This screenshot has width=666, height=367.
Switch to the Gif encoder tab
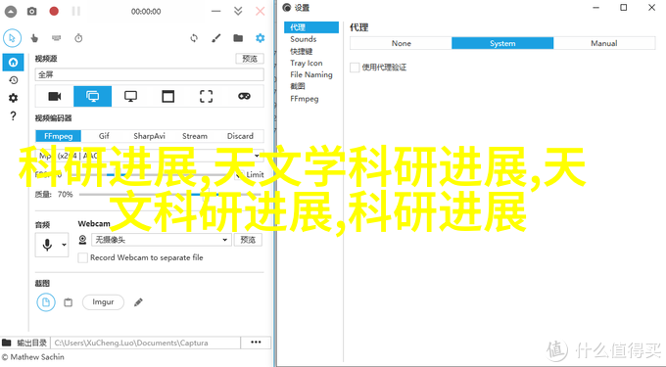[104, 136]
